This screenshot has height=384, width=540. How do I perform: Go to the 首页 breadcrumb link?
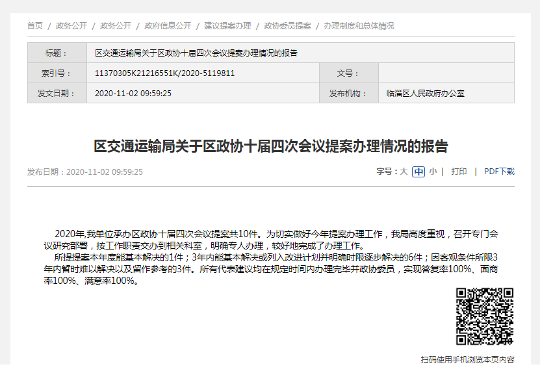point(35,26)
